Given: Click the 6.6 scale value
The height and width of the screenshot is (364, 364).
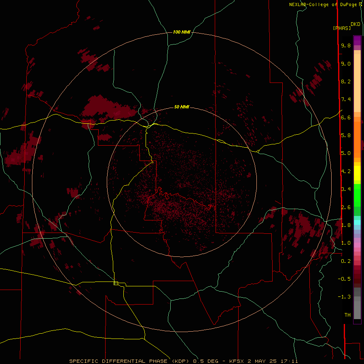Looking at the screenshot, I should pyautogui.click(x=346, y=117).
